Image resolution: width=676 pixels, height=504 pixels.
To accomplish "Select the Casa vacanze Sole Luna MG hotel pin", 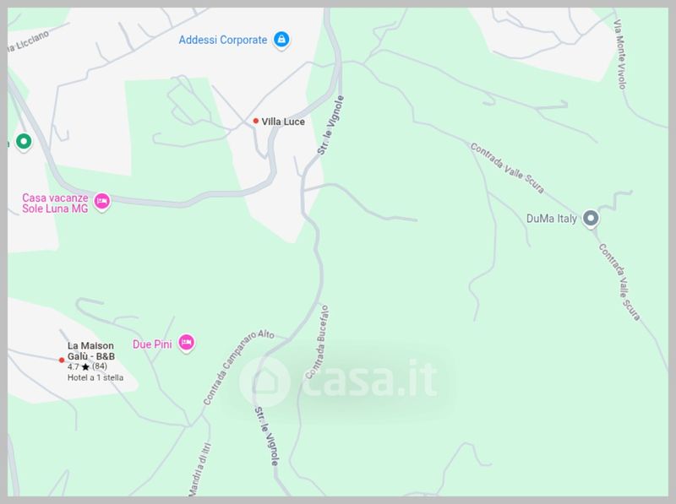I will (102, 202).
